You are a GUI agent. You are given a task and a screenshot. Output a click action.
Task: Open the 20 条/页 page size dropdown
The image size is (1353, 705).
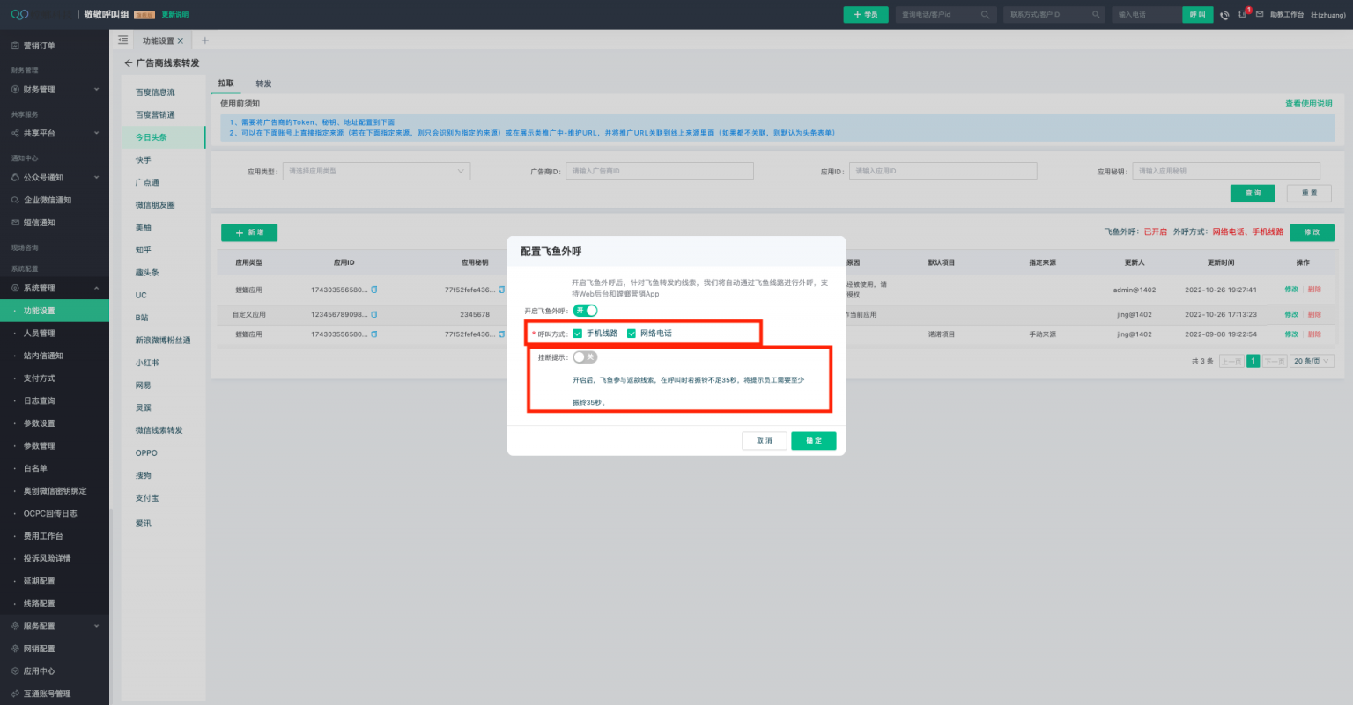click(1312, 362)
